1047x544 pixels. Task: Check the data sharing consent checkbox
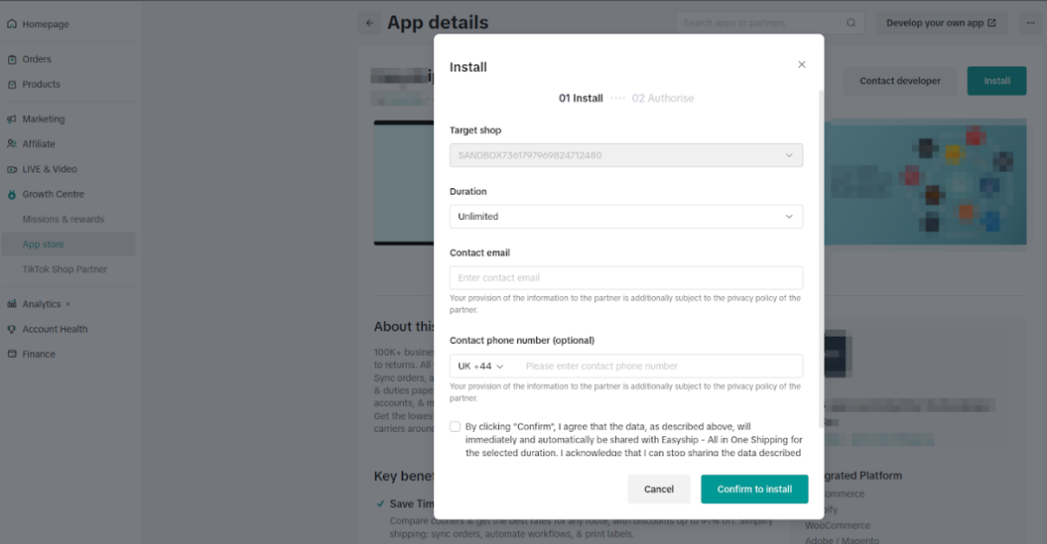455,425
